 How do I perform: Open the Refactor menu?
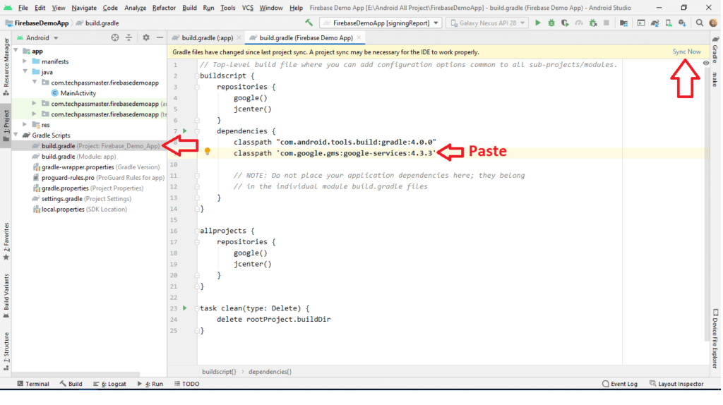tap(164, 8)
